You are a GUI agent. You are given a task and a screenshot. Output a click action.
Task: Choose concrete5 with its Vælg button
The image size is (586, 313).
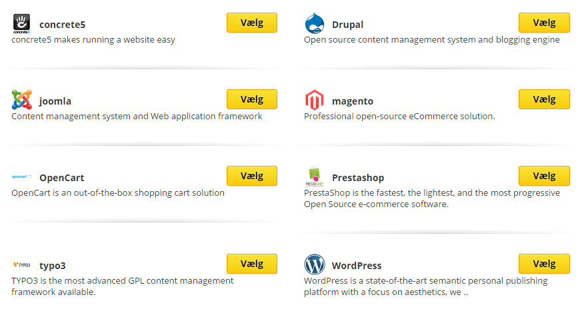252,23
